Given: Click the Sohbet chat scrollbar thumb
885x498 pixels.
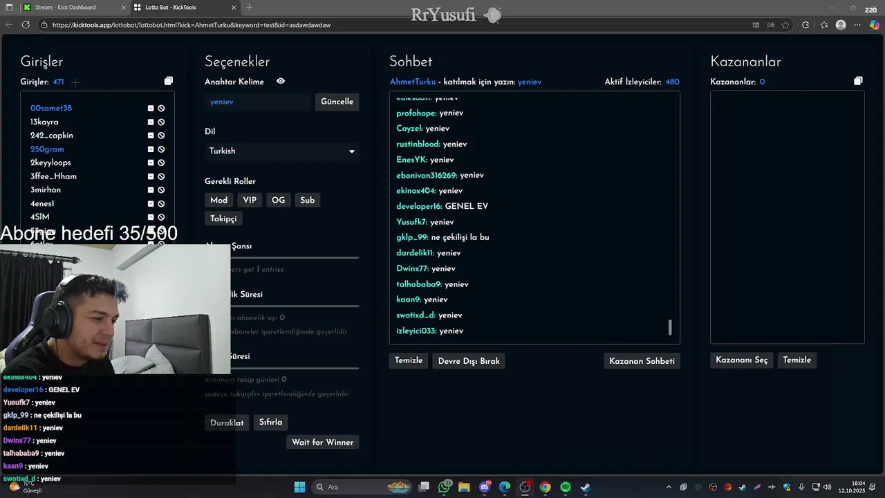Looking at the screenshot, I should click(x=670, y=327).
